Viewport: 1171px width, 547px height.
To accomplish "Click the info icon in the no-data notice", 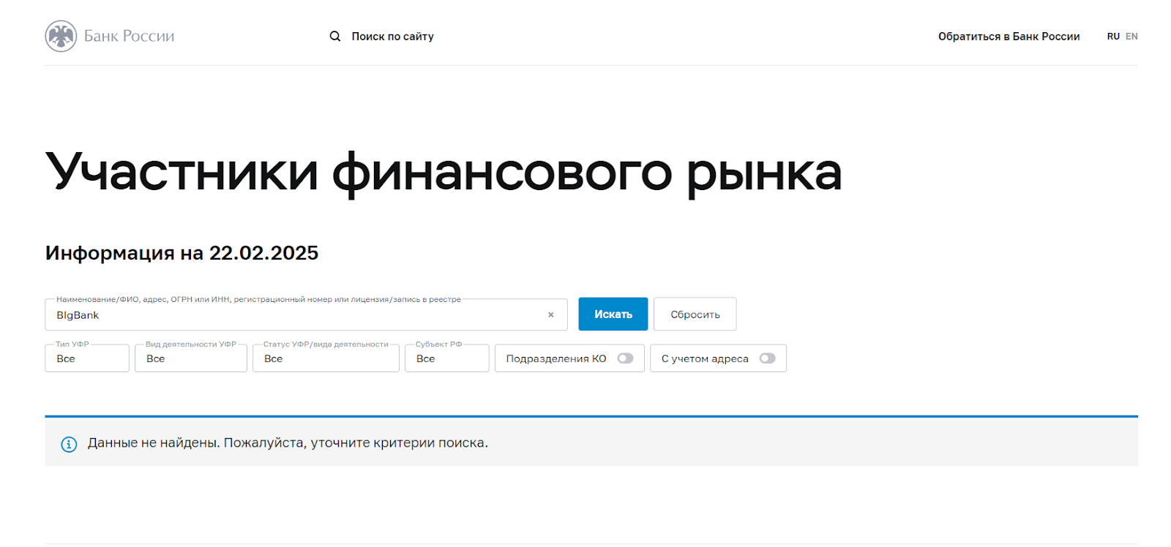I will pyautogui.click(x=69, y=444).
